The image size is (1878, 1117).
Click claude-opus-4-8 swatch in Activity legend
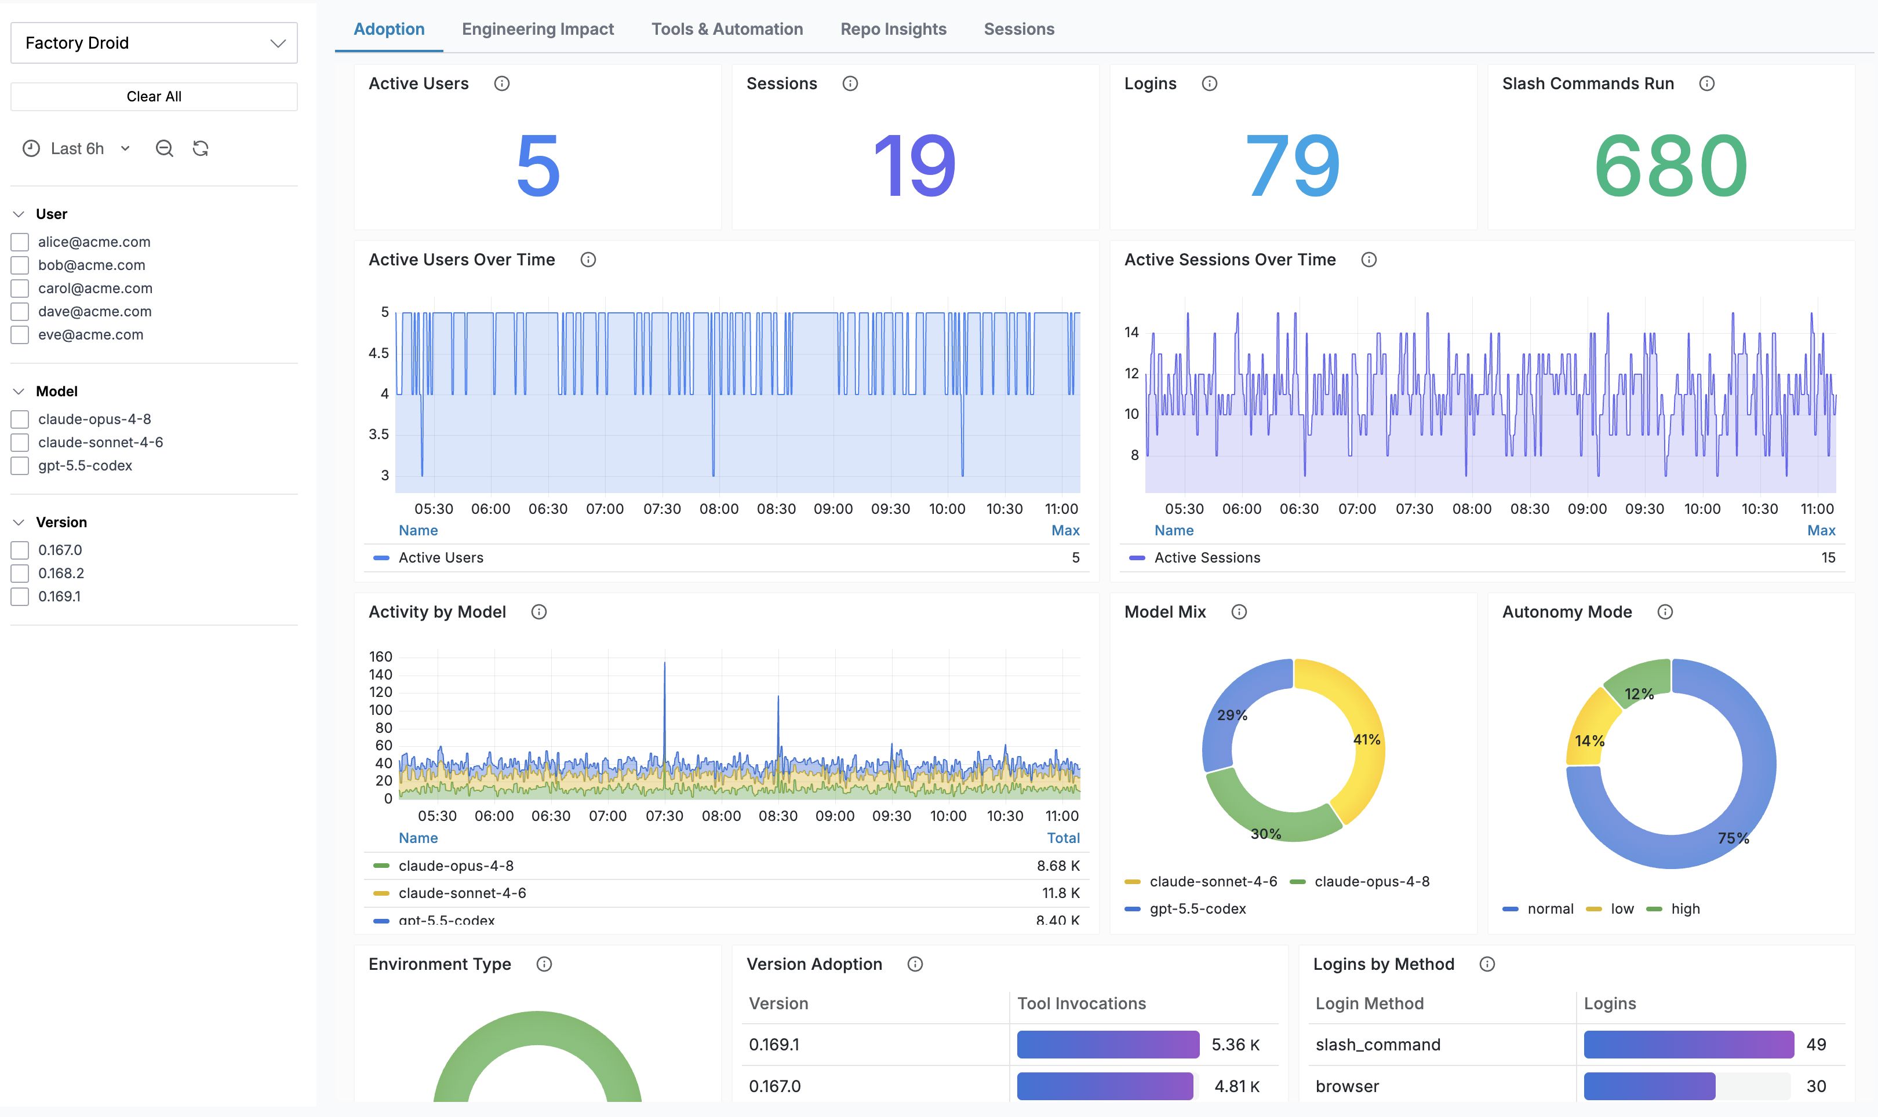pos(381,866)
